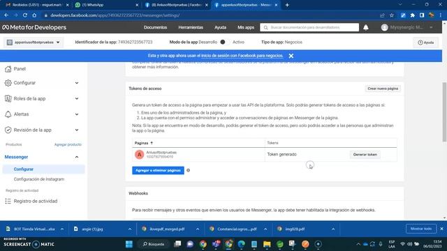
Task: Open inicio de sesión con Facebook para negocios link
Action: click(x=242, y=56)
